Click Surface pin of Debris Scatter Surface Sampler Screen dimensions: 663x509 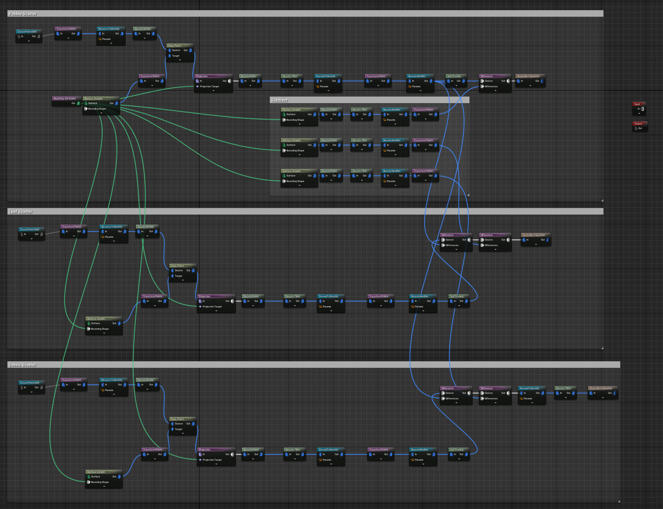(x=88, y=476)
